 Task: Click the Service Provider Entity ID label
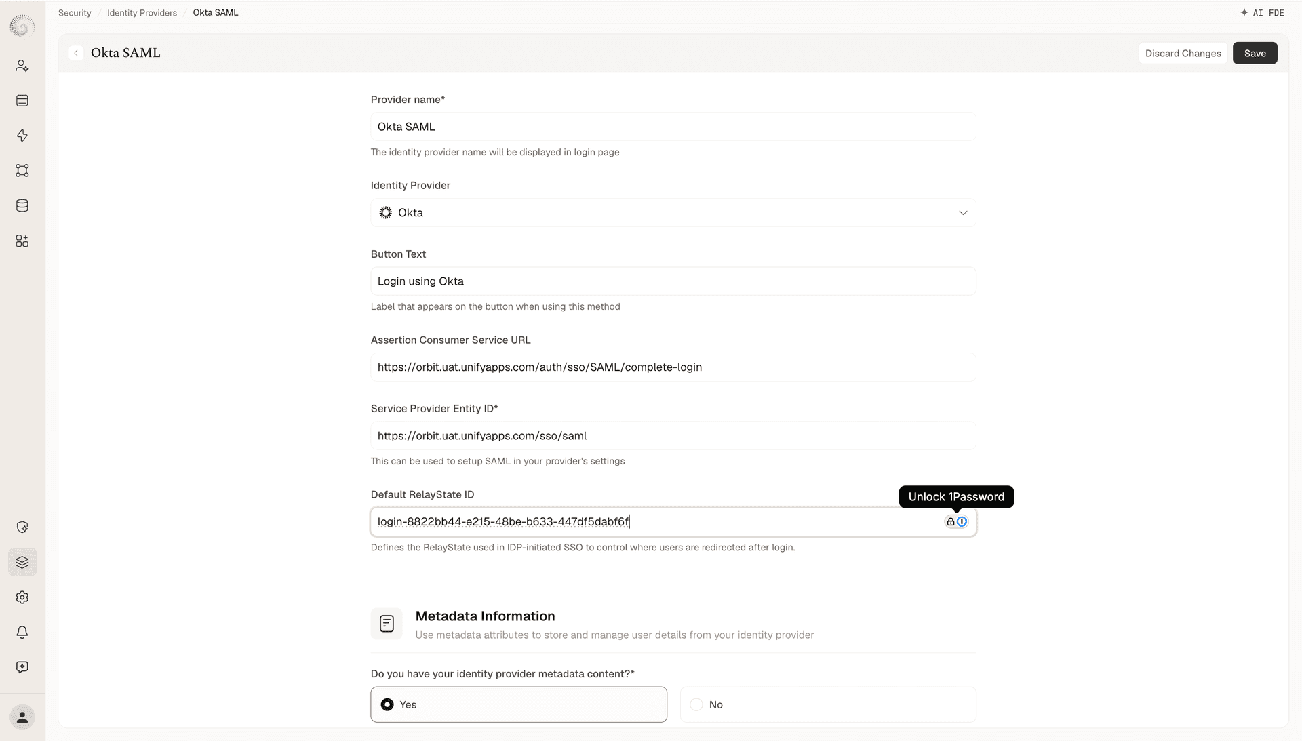pos(434,409)
